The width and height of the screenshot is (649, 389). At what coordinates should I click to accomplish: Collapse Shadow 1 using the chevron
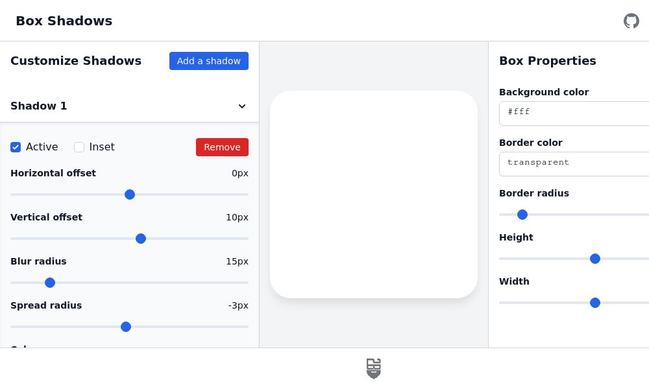pos(242,106)
